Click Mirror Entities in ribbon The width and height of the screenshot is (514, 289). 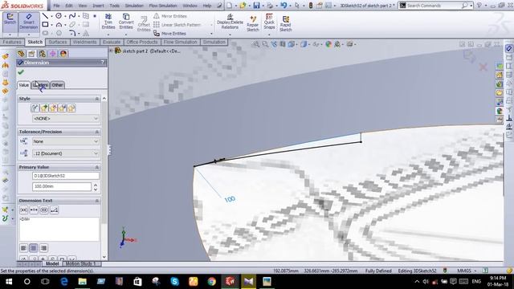point(170,16)
